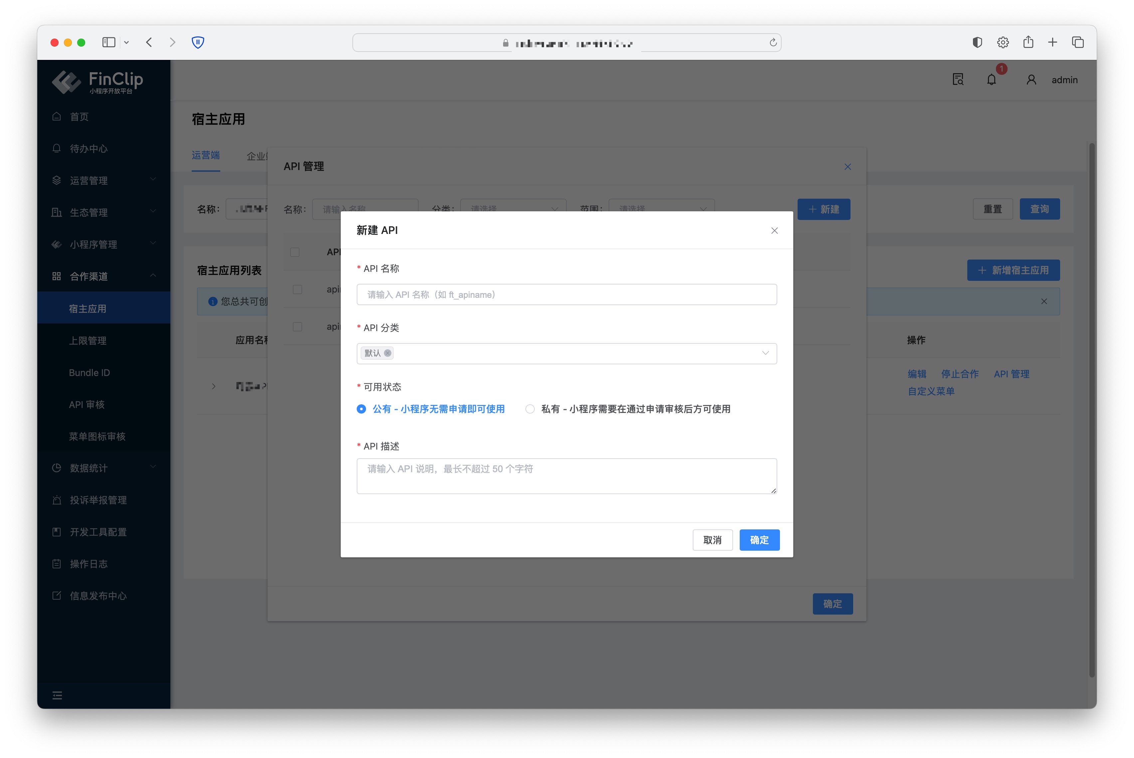Close the 新建 API dialog

(774, 231)
